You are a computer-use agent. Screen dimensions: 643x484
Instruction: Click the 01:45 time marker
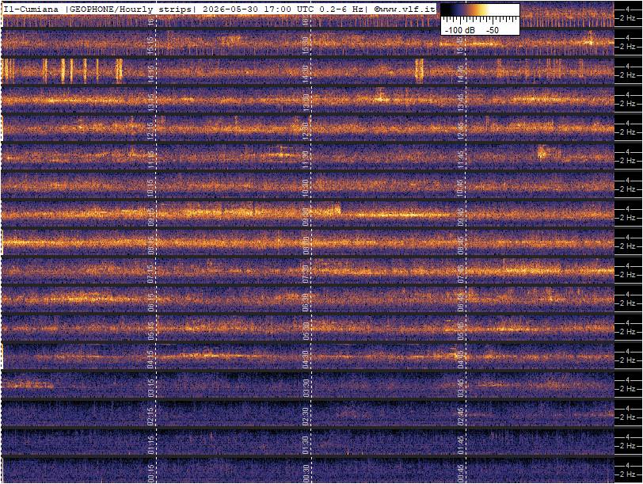(461, 444)
